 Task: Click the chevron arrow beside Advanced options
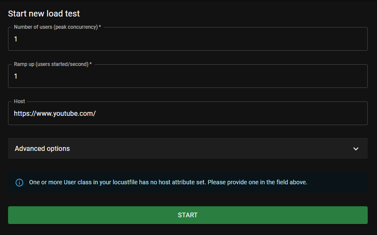(356, 149)
